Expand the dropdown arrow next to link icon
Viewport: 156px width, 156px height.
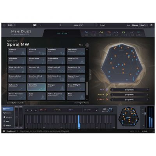tap(40, 25)
